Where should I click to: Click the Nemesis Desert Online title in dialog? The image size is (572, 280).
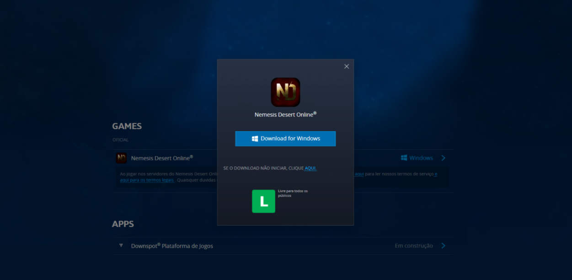tap(285, 114)
